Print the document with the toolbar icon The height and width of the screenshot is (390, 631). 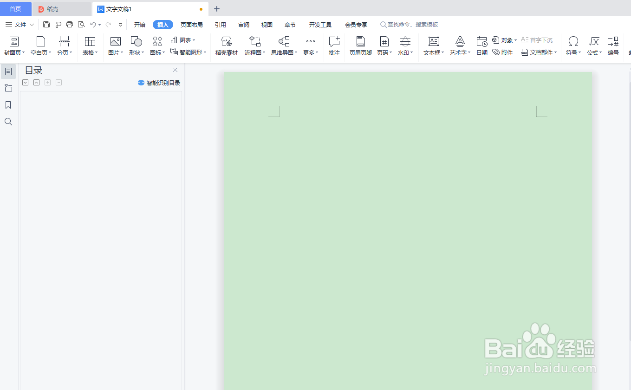point(70,25)
